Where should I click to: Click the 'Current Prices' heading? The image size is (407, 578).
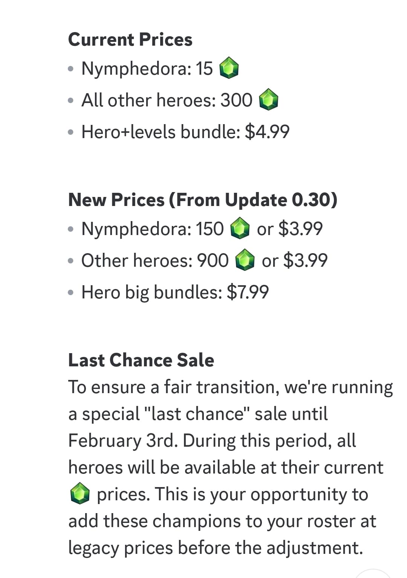coord(130,40)
